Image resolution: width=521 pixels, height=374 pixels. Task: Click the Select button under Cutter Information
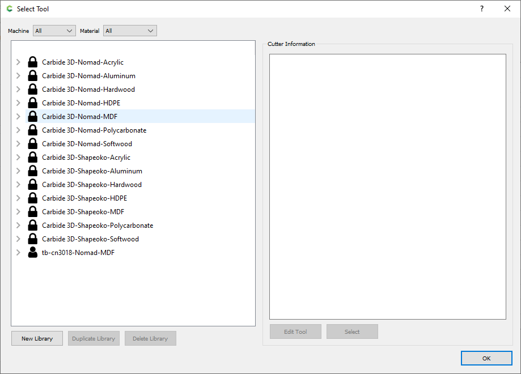(352, 331)
